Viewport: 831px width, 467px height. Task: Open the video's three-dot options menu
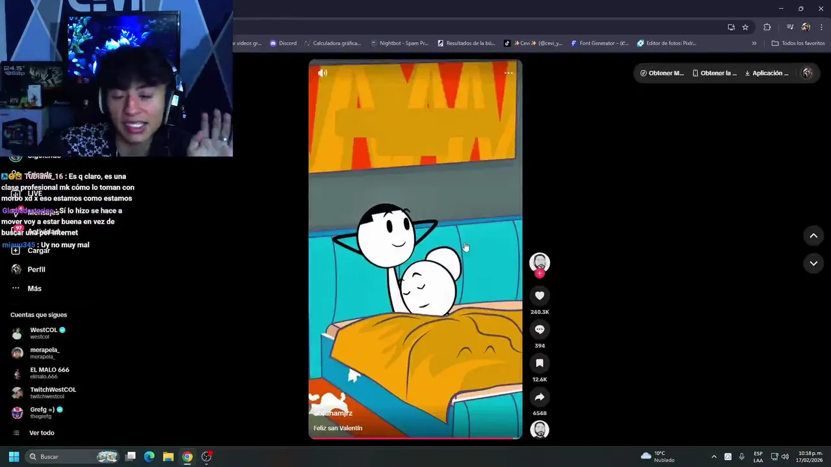coord(508,73)
